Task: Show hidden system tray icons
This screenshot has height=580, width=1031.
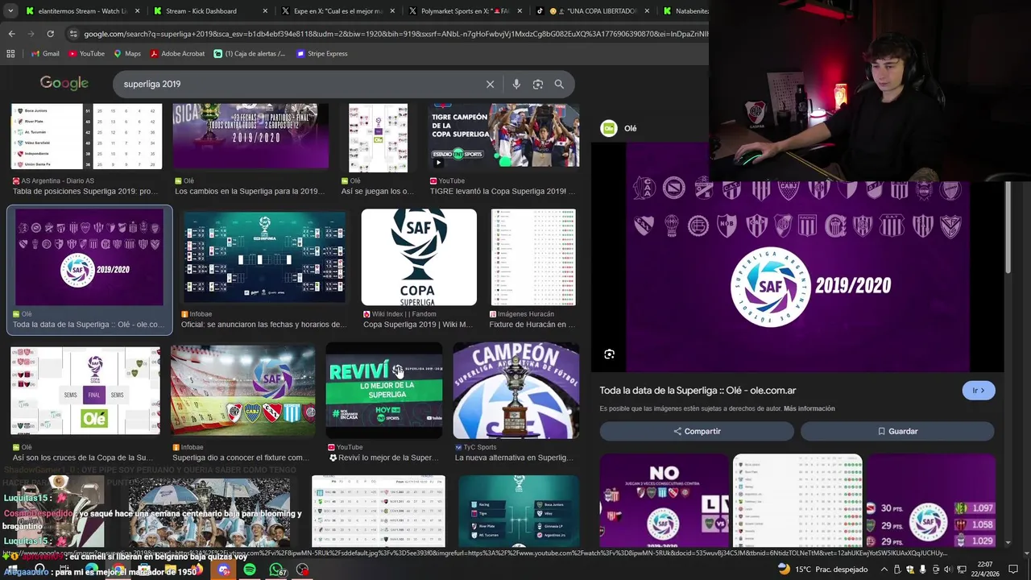Action: click(x=884, y=570)
